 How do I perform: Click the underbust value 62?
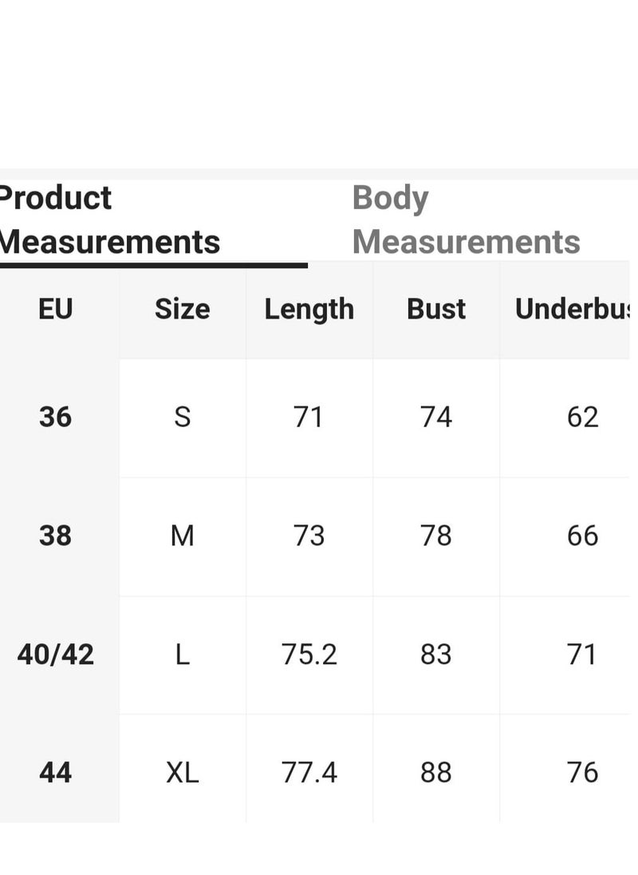tap(583, 417)
